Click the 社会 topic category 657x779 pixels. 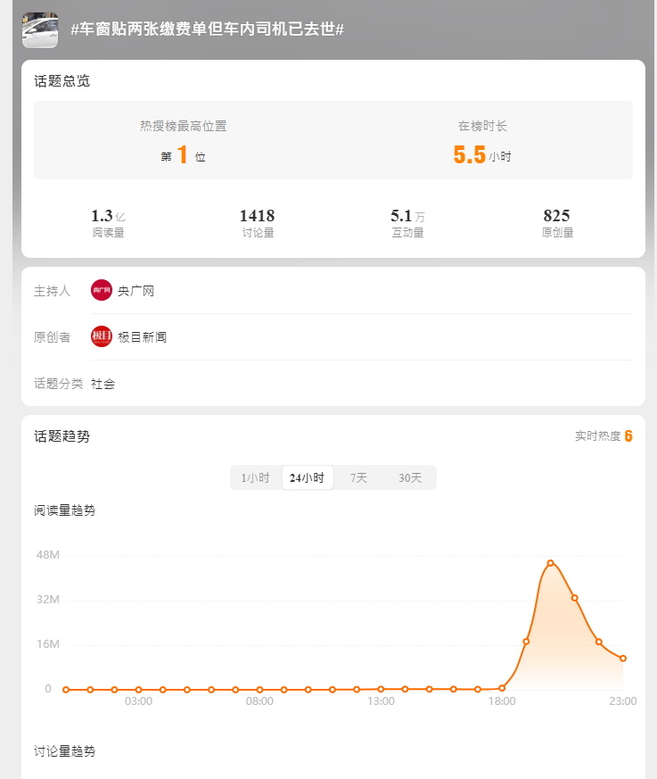coord(103,384)
